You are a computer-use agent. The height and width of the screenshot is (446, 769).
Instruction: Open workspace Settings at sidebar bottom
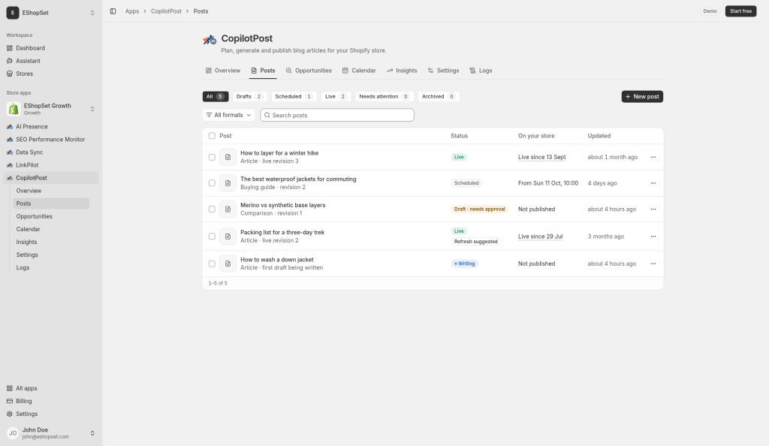point(51,414)
